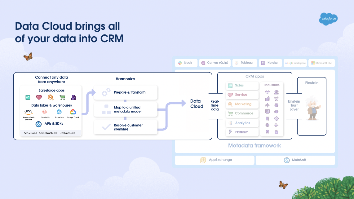Image resolution: width=354 pixels, height=199 pixels.
Task: Open the Einstein Trust Layer panel
Action: (294, 105)
